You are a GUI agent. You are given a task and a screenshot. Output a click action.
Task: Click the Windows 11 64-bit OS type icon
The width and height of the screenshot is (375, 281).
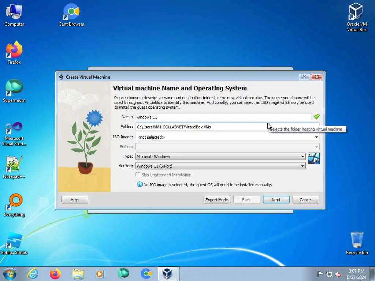coord(314,158)
